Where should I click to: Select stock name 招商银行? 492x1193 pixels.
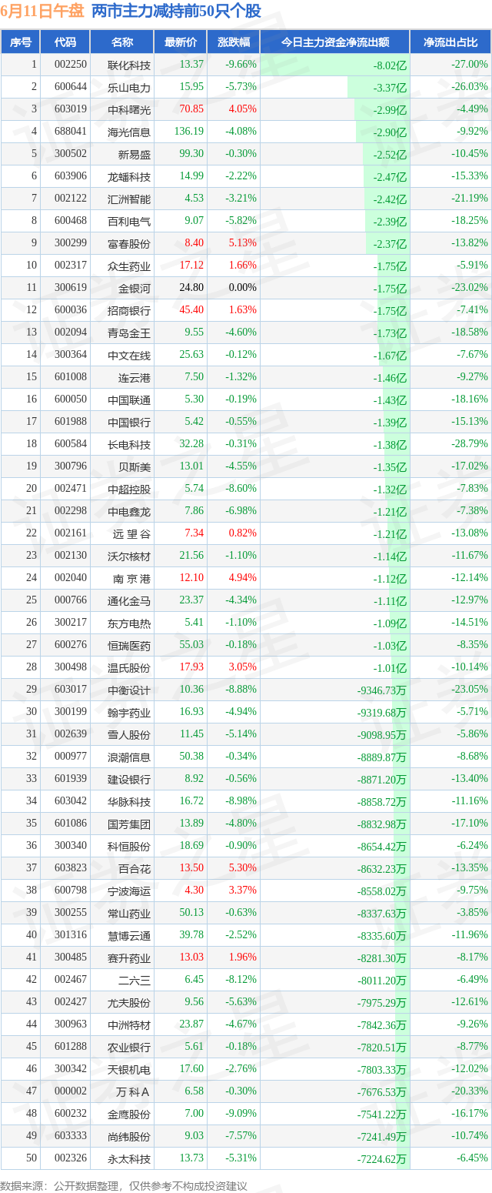pos(129,310)
